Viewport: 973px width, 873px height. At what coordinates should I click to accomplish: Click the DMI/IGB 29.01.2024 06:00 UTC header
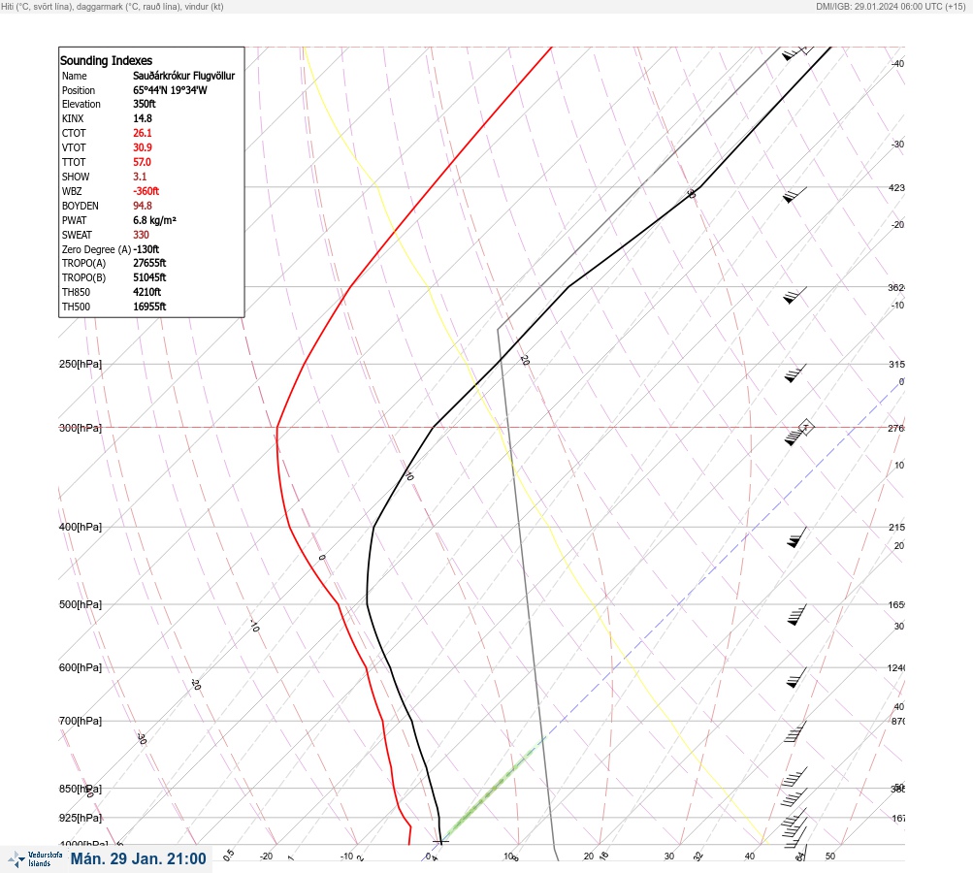pos(891,6)
